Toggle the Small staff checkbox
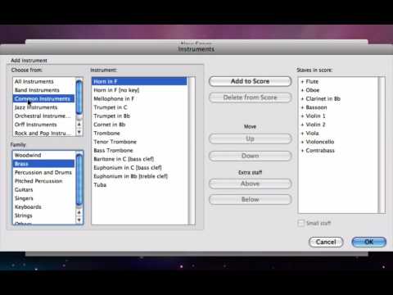 (x=301, y=223)
